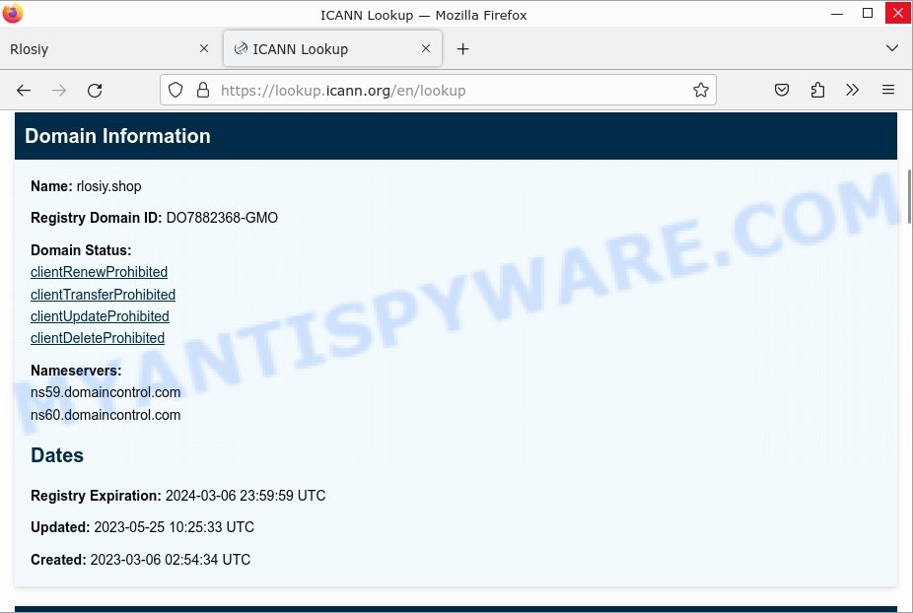913x613 pixels.
Task: Switch to the Rlosiy tab
Action: [x=109, y=49]
